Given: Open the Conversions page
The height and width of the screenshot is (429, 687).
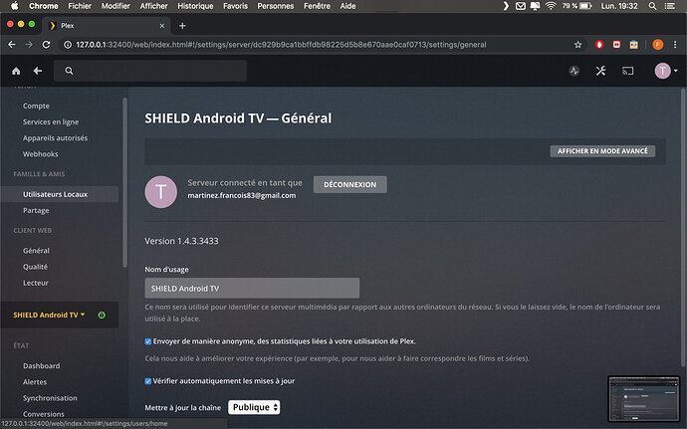Looking at the screenshot, I should pos(44,414).
